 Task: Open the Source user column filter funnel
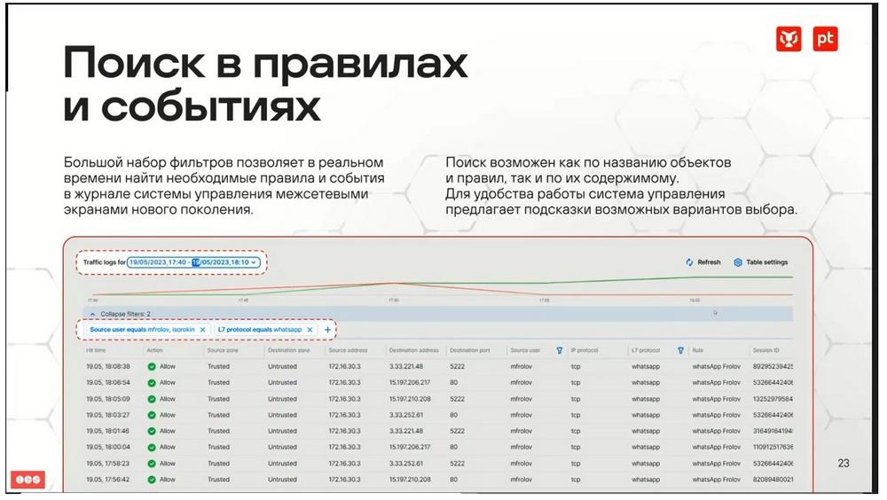(560, 351)
